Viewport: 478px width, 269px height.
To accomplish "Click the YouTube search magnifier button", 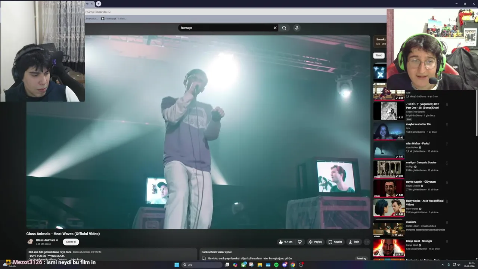I will tap(284, 28).
